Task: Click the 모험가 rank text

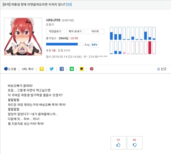Action: (x=50, y=25)
